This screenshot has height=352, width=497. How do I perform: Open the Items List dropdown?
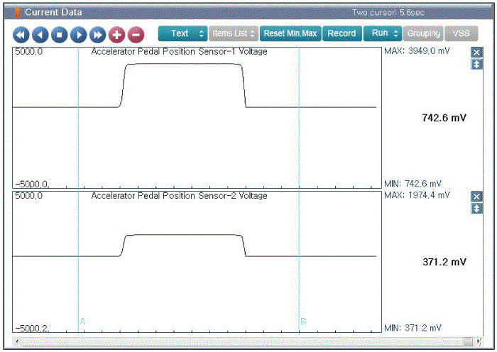pos(234,33)
